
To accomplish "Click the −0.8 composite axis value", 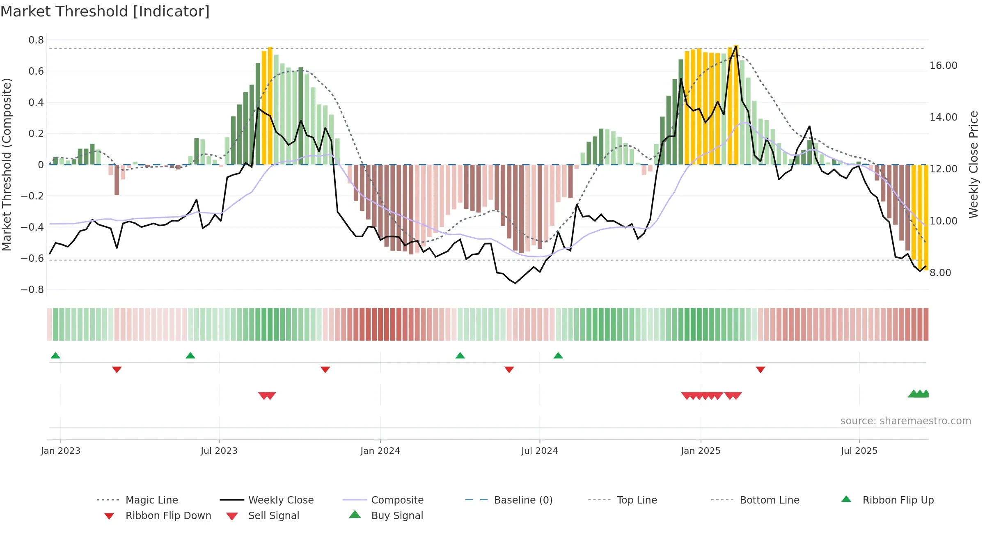I will point(32,290).
